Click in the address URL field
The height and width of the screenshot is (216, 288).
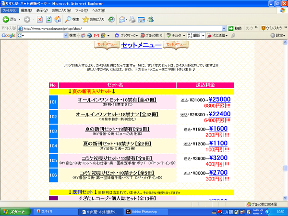(122, 28)
